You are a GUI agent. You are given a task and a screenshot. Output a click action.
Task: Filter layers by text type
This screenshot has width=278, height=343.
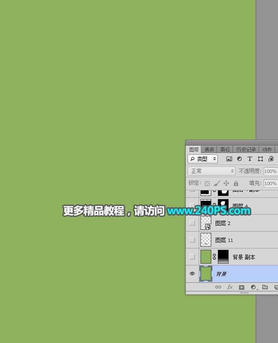point(250,159)
